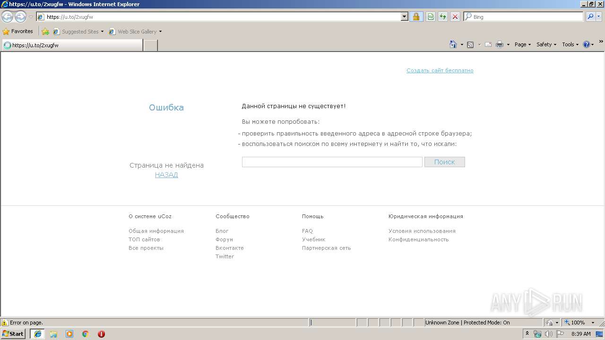Viewport: 605px width, 340px height.
Task: Open Windows Media Player taskbar icon
Action: click(69, 334)
